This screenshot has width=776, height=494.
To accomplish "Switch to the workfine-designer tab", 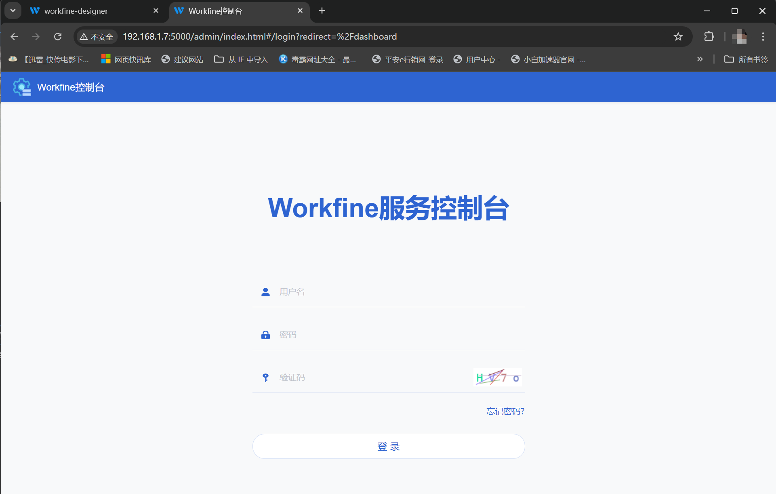I will (76, 11).
